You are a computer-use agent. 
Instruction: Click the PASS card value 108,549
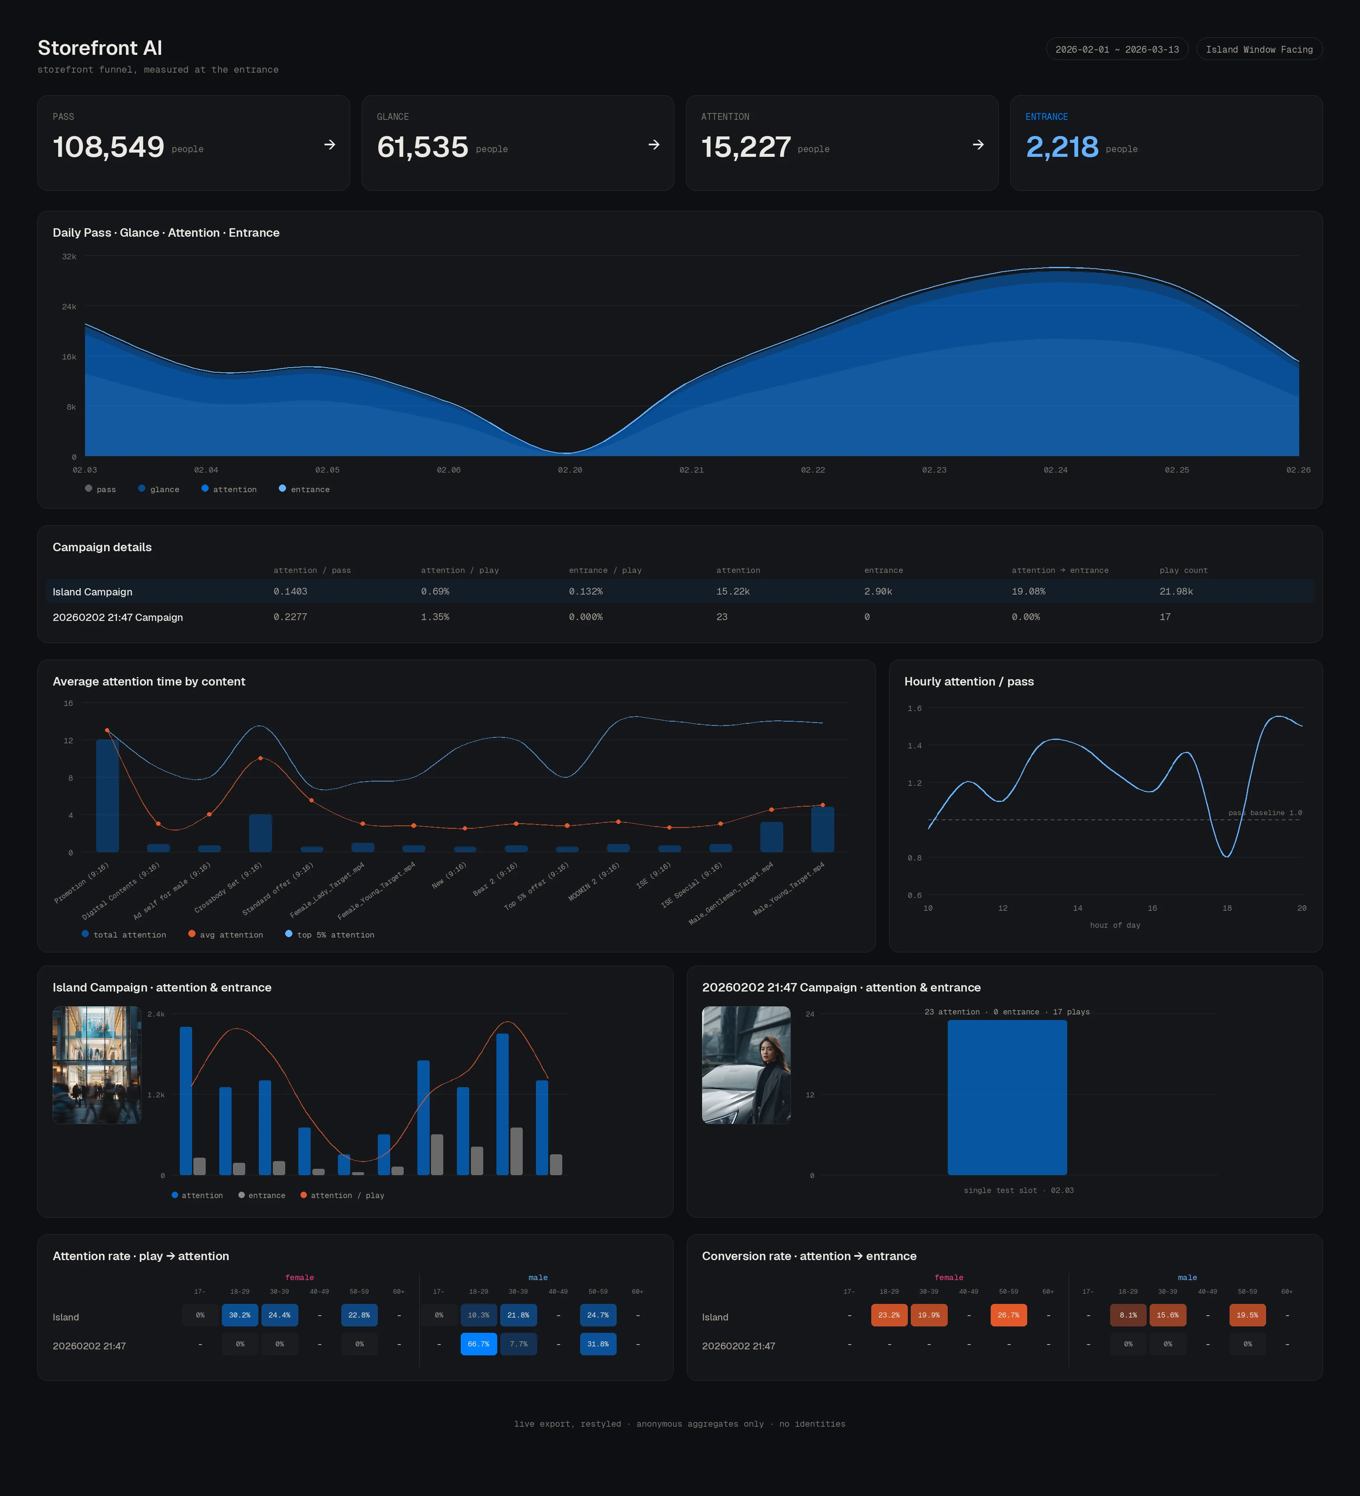108,146
